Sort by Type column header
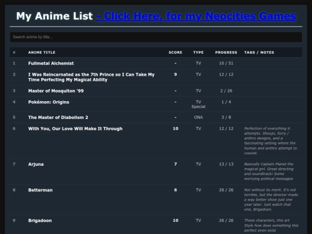 [198, 53]
